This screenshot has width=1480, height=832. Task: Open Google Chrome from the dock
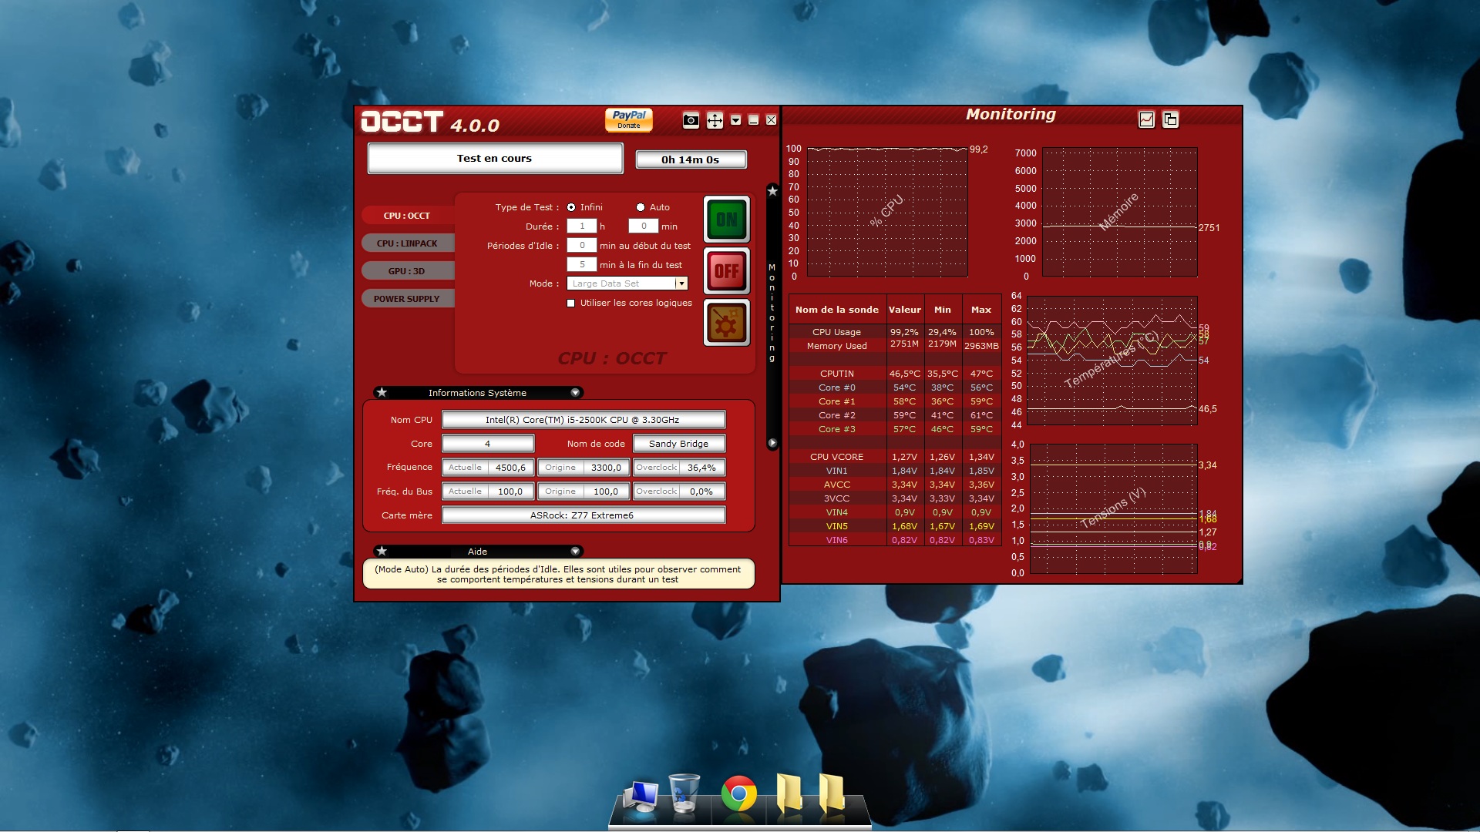tap(738, 793)
